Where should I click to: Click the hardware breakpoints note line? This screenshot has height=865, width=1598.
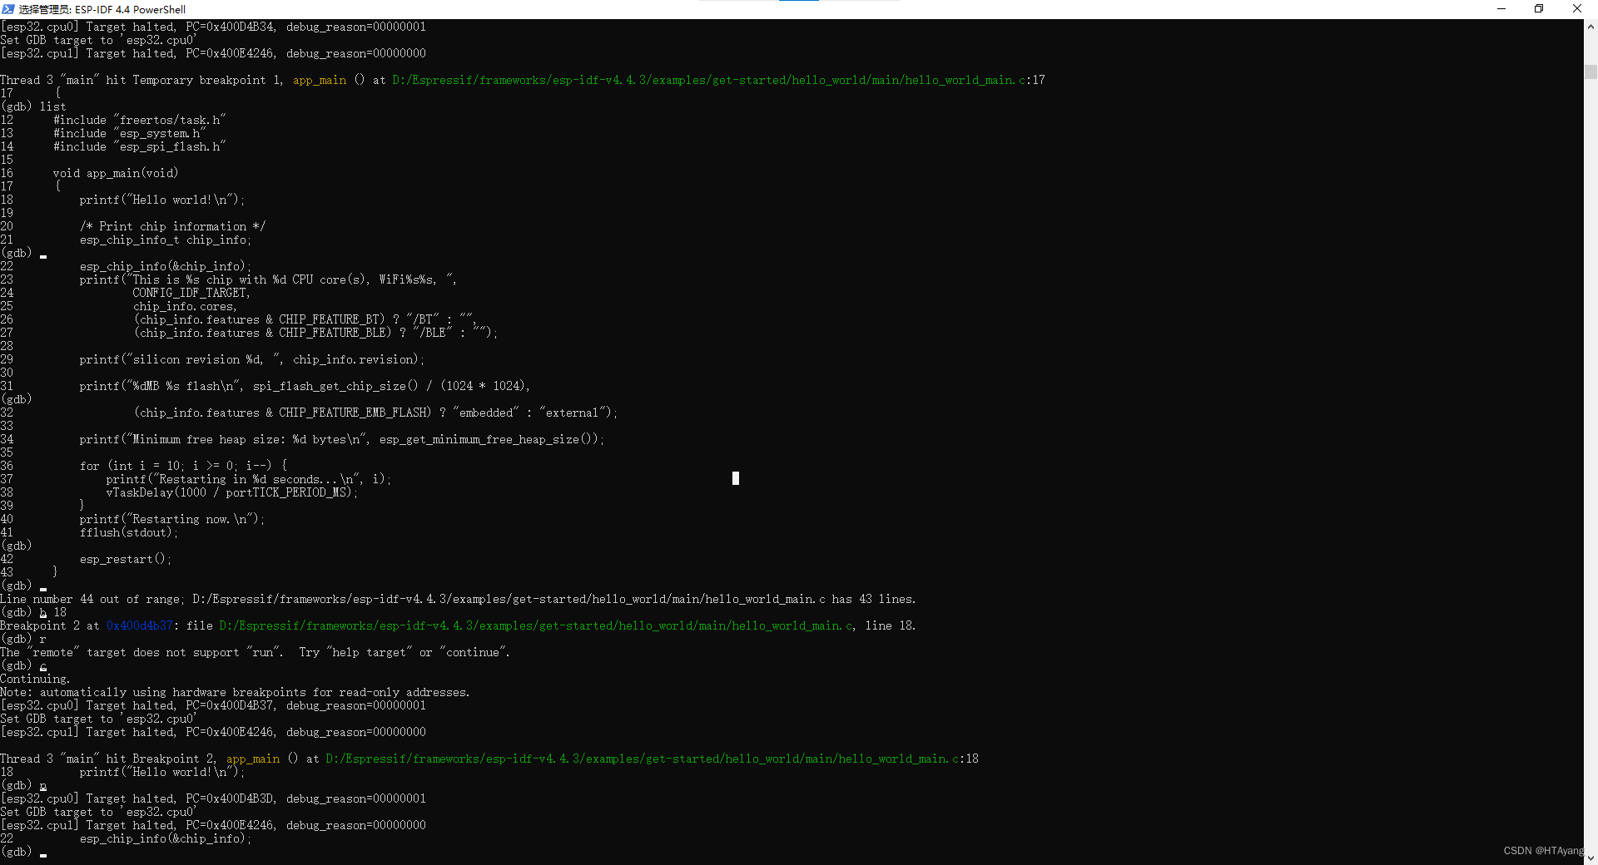tap(235, 692)
